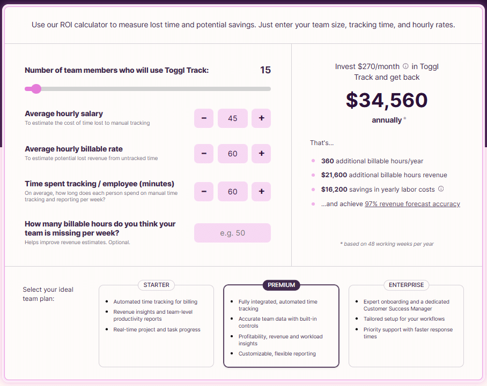This screenshot has width=487, height=386.
Task: Click the info icon next to $270/month
Action: (x=405, y=66)
